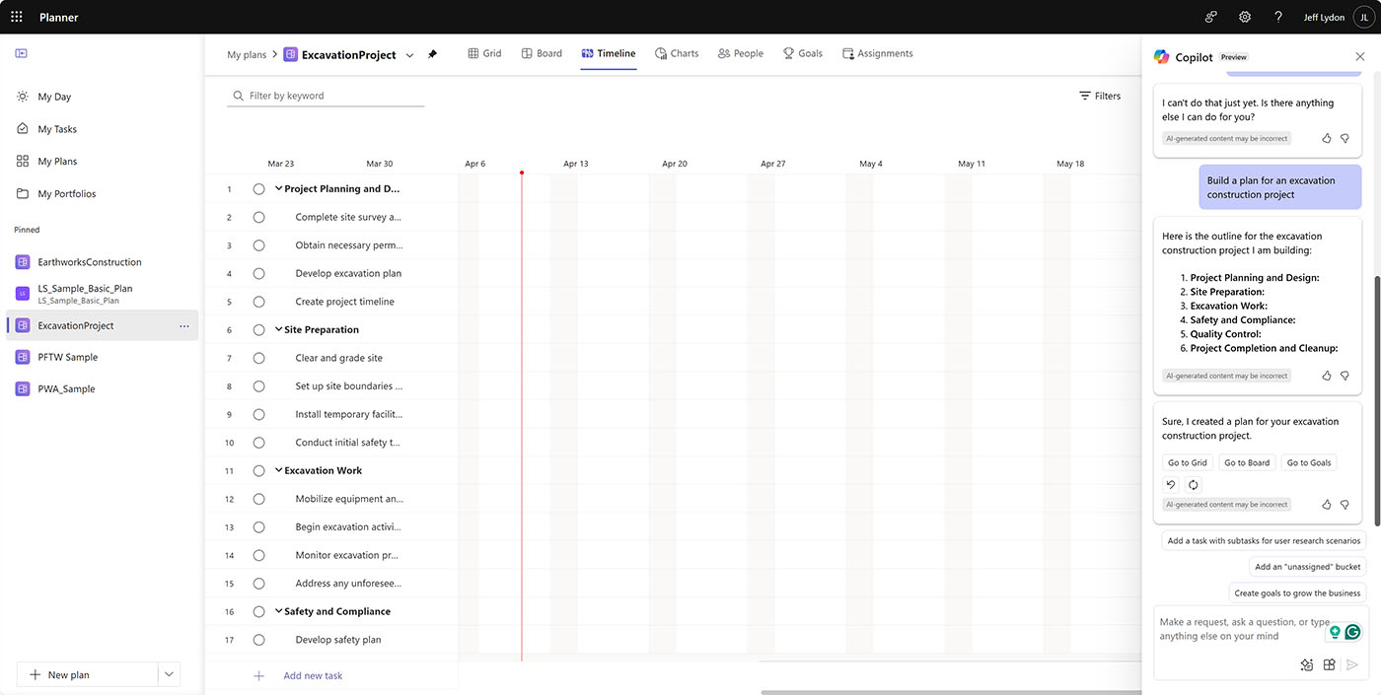Open the Assignments tab

[x=878, y=53]
